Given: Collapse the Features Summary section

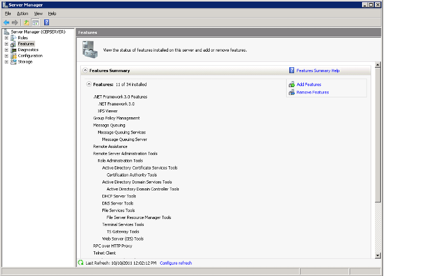Looking at the screenshot, I should click(x=85, y=70).
